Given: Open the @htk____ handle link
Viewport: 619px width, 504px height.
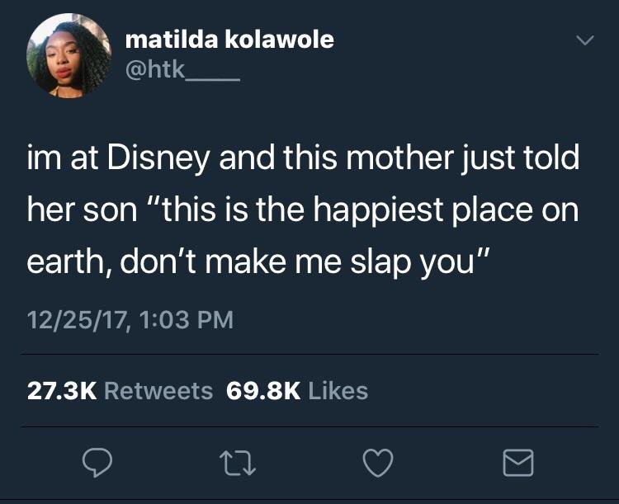Looking at the screenshot, I should [x=182, y=71].
